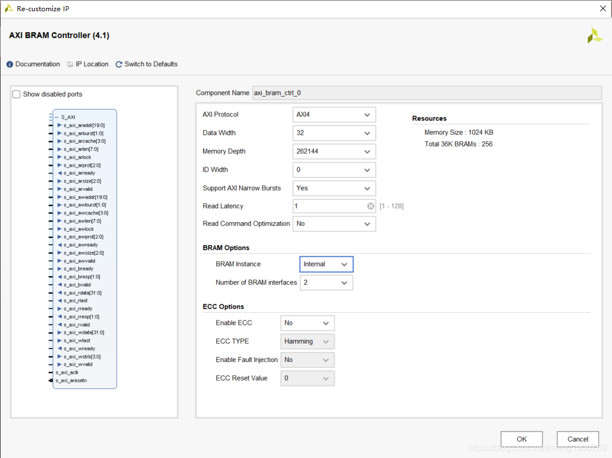This screenshot has height=458, width=612.
Task: Click the Cancel button
Action: click(x=578, y=439)
